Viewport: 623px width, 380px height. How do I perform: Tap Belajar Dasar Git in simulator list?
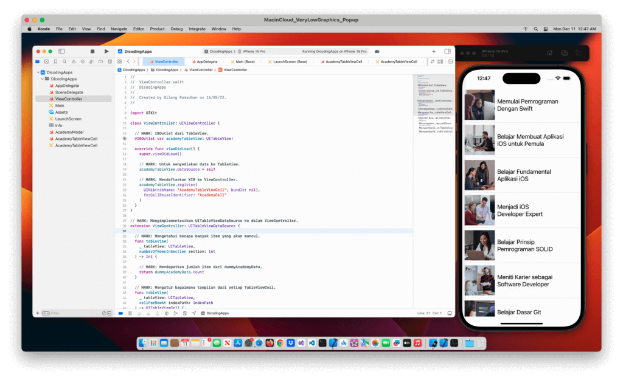[518, 312]
